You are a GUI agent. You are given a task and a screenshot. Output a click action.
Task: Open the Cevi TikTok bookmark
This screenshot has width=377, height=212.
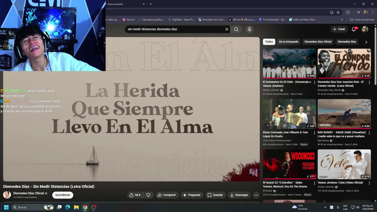pyautogui.click(x=242, y=20)
